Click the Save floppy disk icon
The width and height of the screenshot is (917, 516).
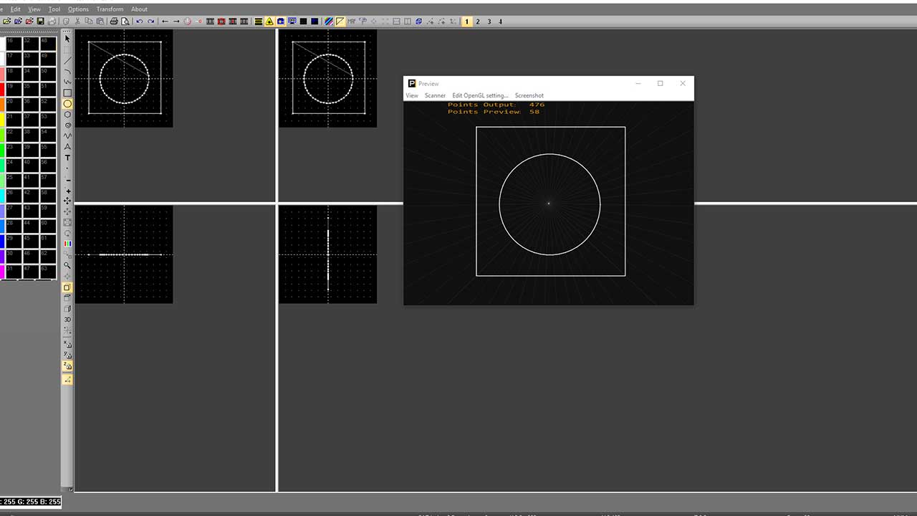coord(40,21)
